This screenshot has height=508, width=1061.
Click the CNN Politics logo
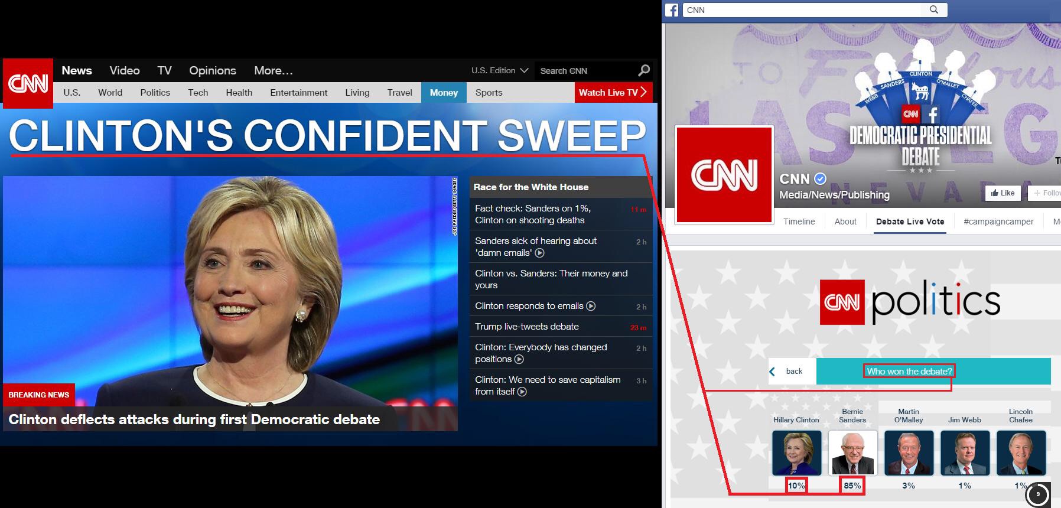pos(910,302)
